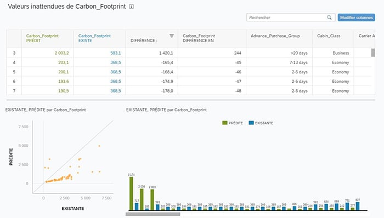
Task: Click difference value -165,4
Action: pyautogui.click(x=167, y=62)
